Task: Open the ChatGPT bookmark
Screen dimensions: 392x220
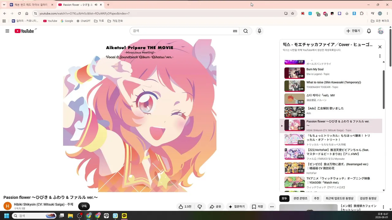Action: [x=83, y=21]
